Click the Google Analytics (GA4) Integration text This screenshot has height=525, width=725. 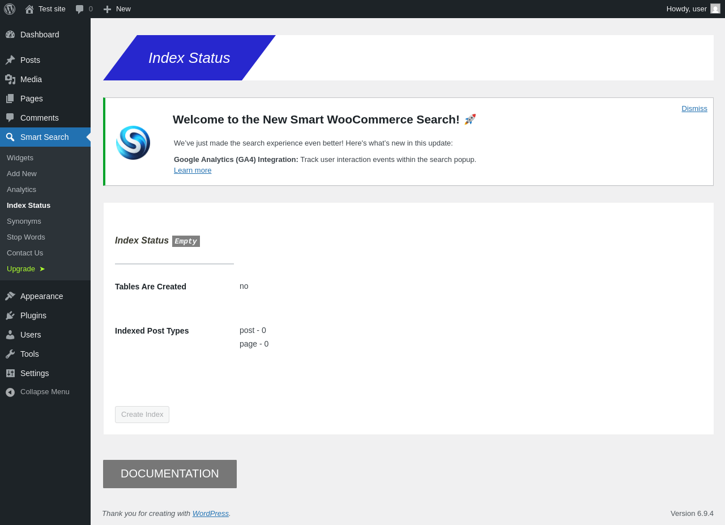[236, 160]
